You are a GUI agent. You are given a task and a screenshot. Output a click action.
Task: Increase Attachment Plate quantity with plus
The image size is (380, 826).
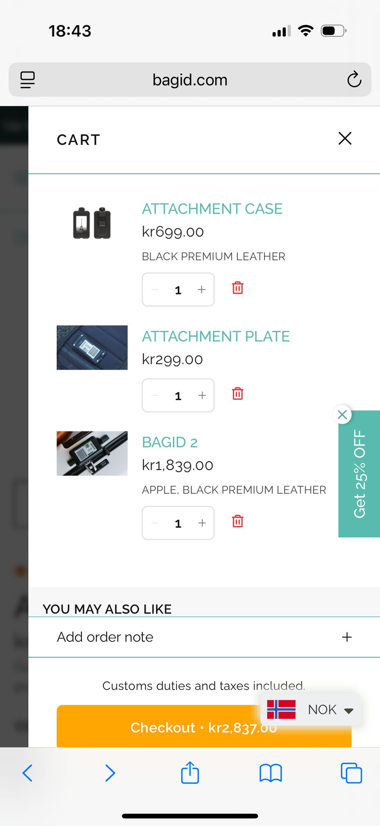[x=202, y=395]
